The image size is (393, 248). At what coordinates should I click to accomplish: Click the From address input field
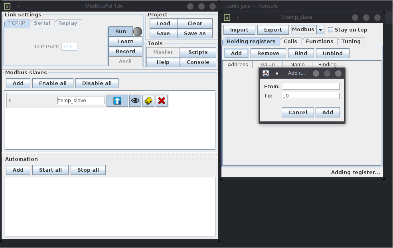[x=310, y=86]
